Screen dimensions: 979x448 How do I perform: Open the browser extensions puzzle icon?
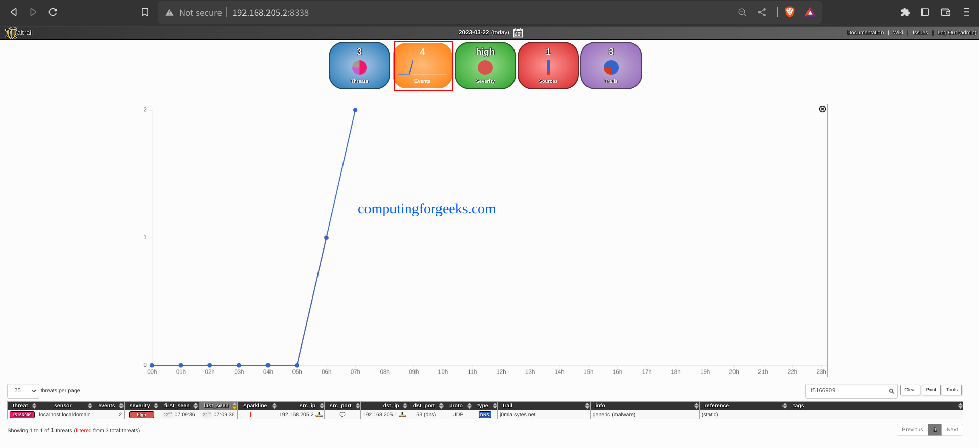(x=905, y=12)
